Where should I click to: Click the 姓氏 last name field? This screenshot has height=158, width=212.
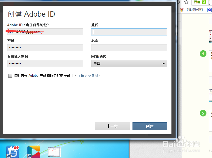(129, 32)
